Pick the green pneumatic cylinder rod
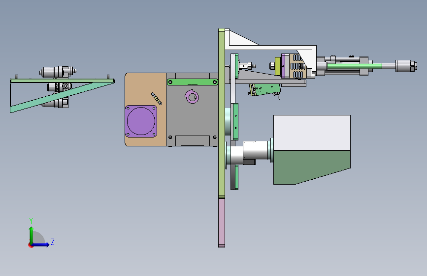 [354, 66]
